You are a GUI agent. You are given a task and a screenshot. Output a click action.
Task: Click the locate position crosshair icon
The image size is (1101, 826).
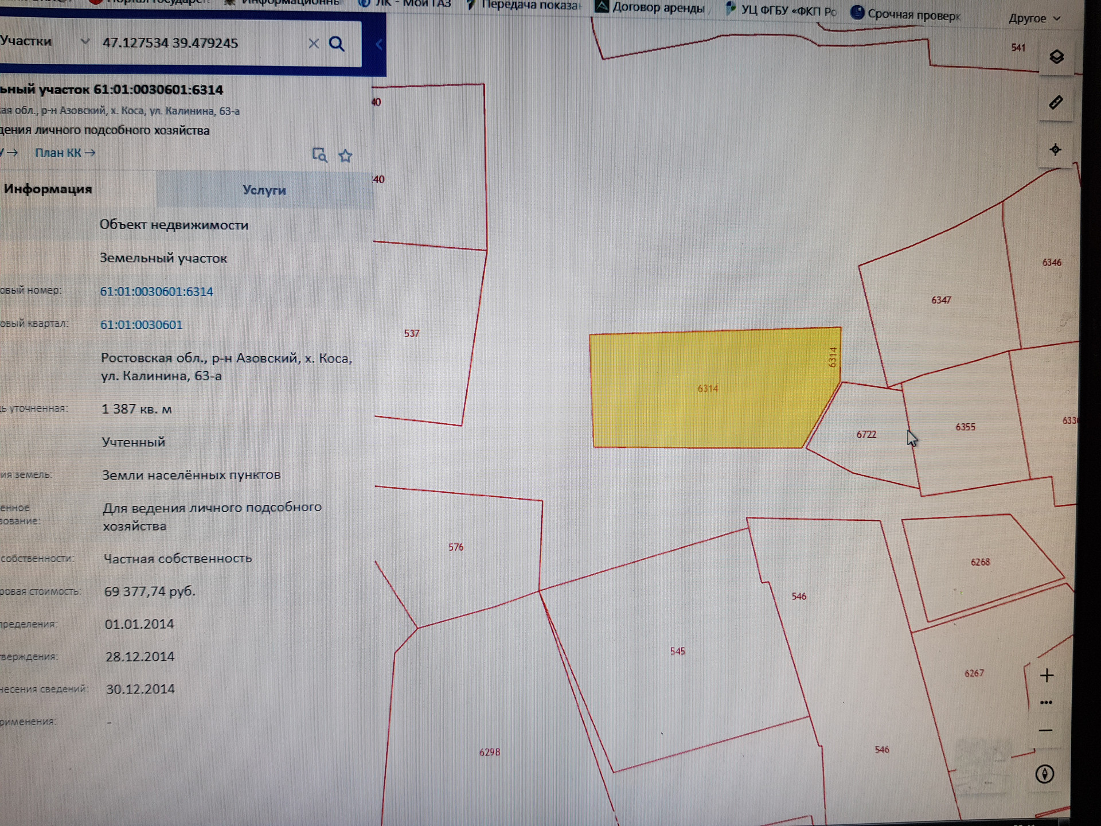click(1055, 150)
